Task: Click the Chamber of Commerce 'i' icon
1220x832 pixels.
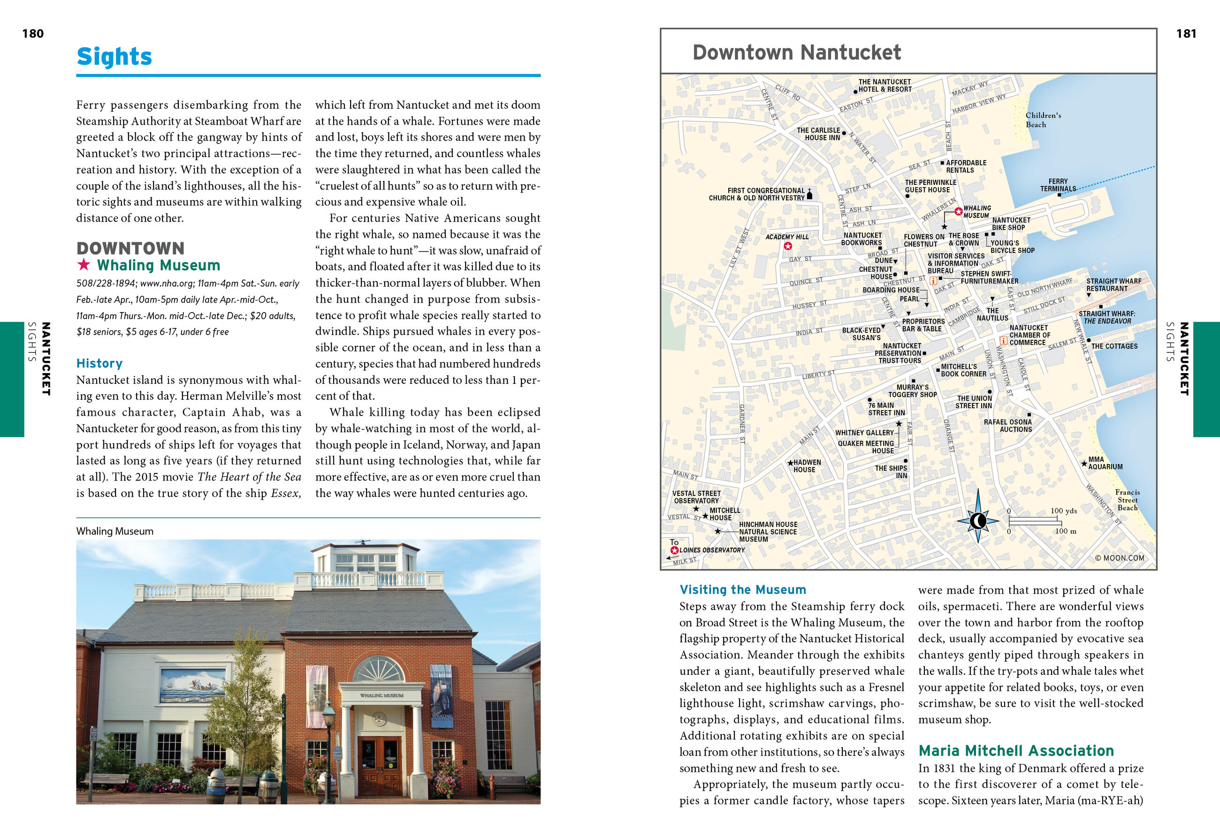Action: coord(1003,341)
